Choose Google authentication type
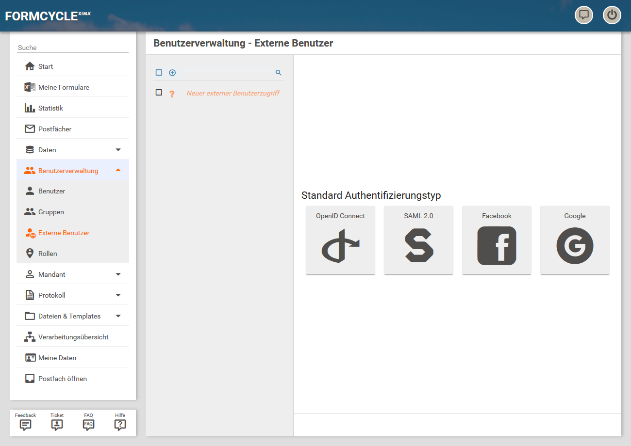The height and width of the screenshot is (446, 631). pos(575,240)
